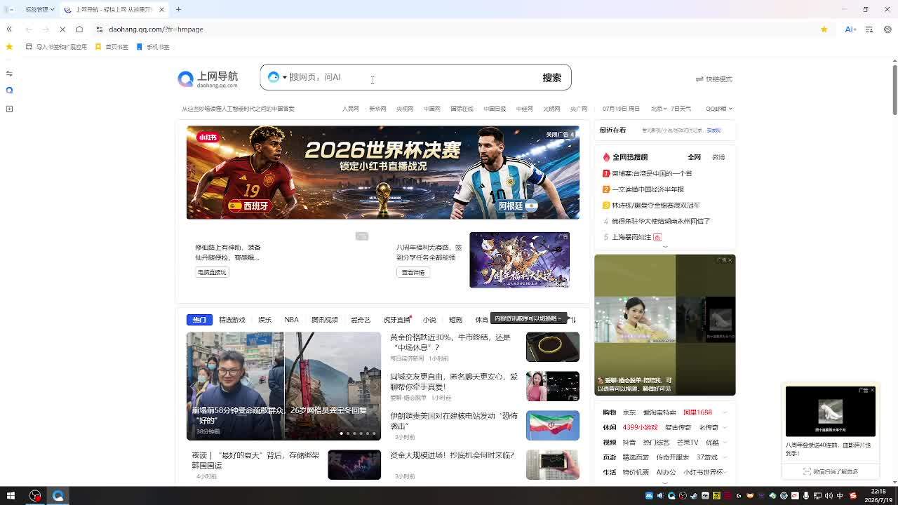Open a new browser tab

[x=178, y=10]
